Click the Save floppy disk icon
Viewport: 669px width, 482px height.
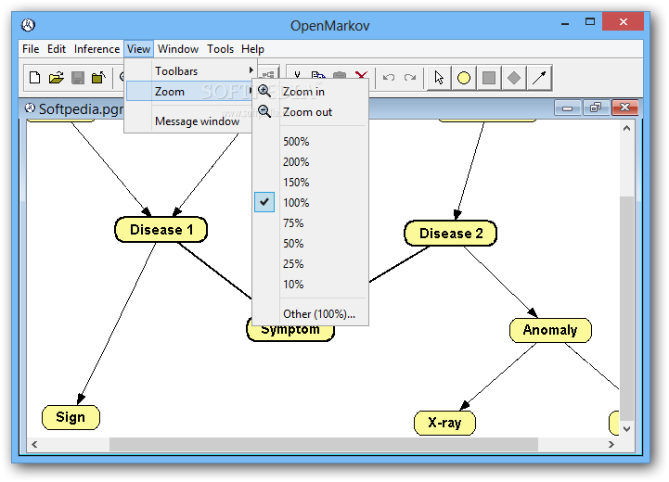click(78, 78)
